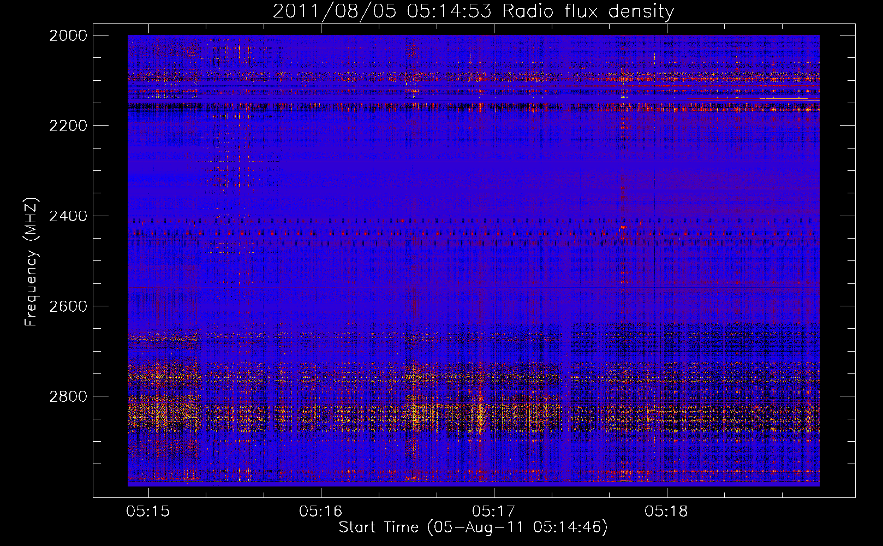883x546 pixels.
Task: Click the Start Time axis label
Action: pos(473,527)
